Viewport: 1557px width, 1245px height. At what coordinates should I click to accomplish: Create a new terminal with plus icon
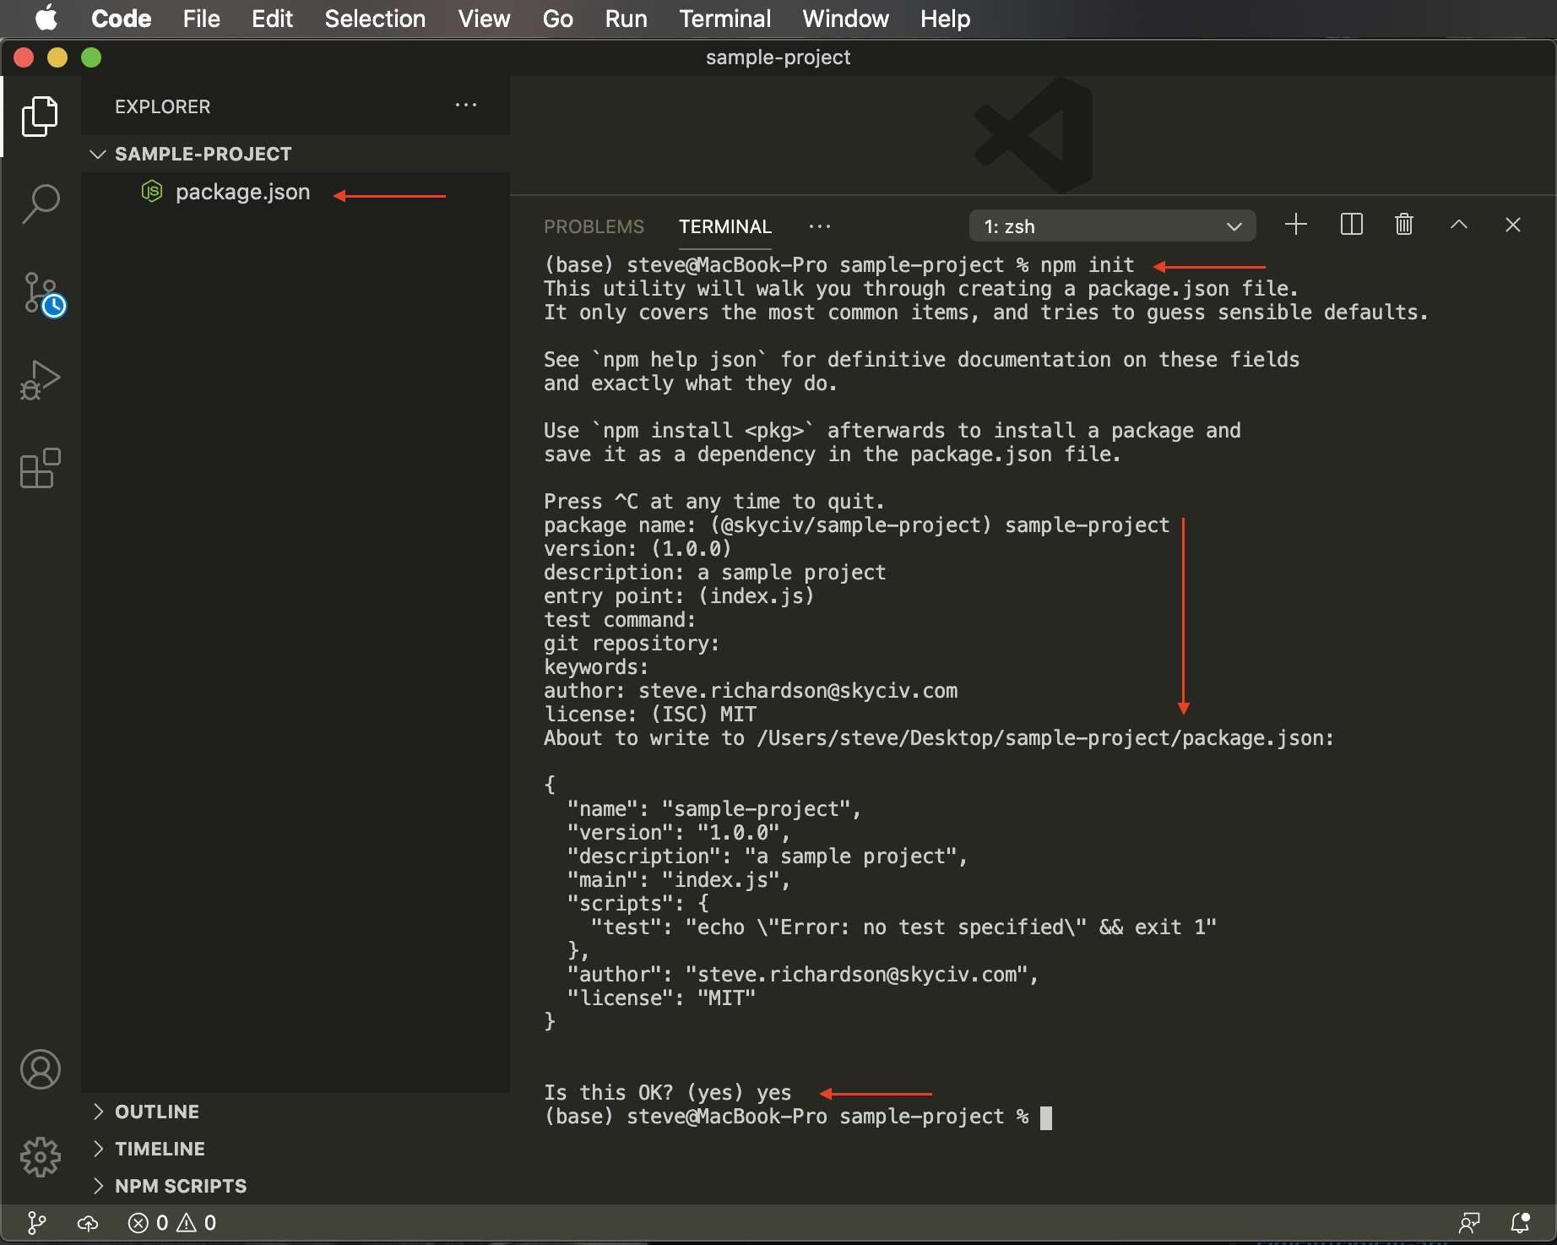[x=1295, y=225]
